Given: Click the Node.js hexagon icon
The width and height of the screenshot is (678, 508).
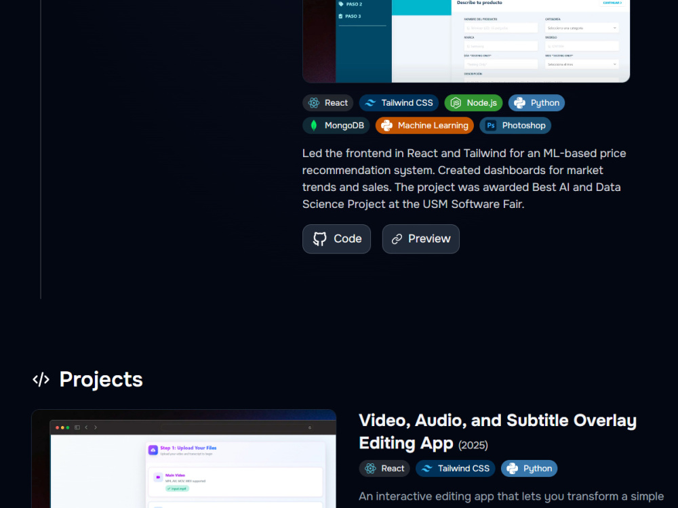Looking at the screenshot, I should [x=456, y=103].
